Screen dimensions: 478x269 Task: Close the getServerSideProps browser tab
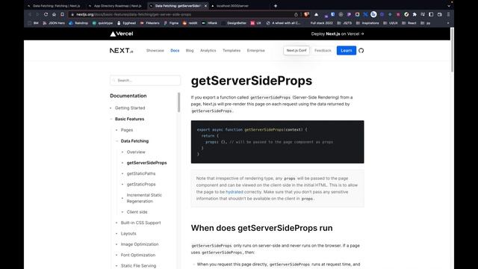205,6
